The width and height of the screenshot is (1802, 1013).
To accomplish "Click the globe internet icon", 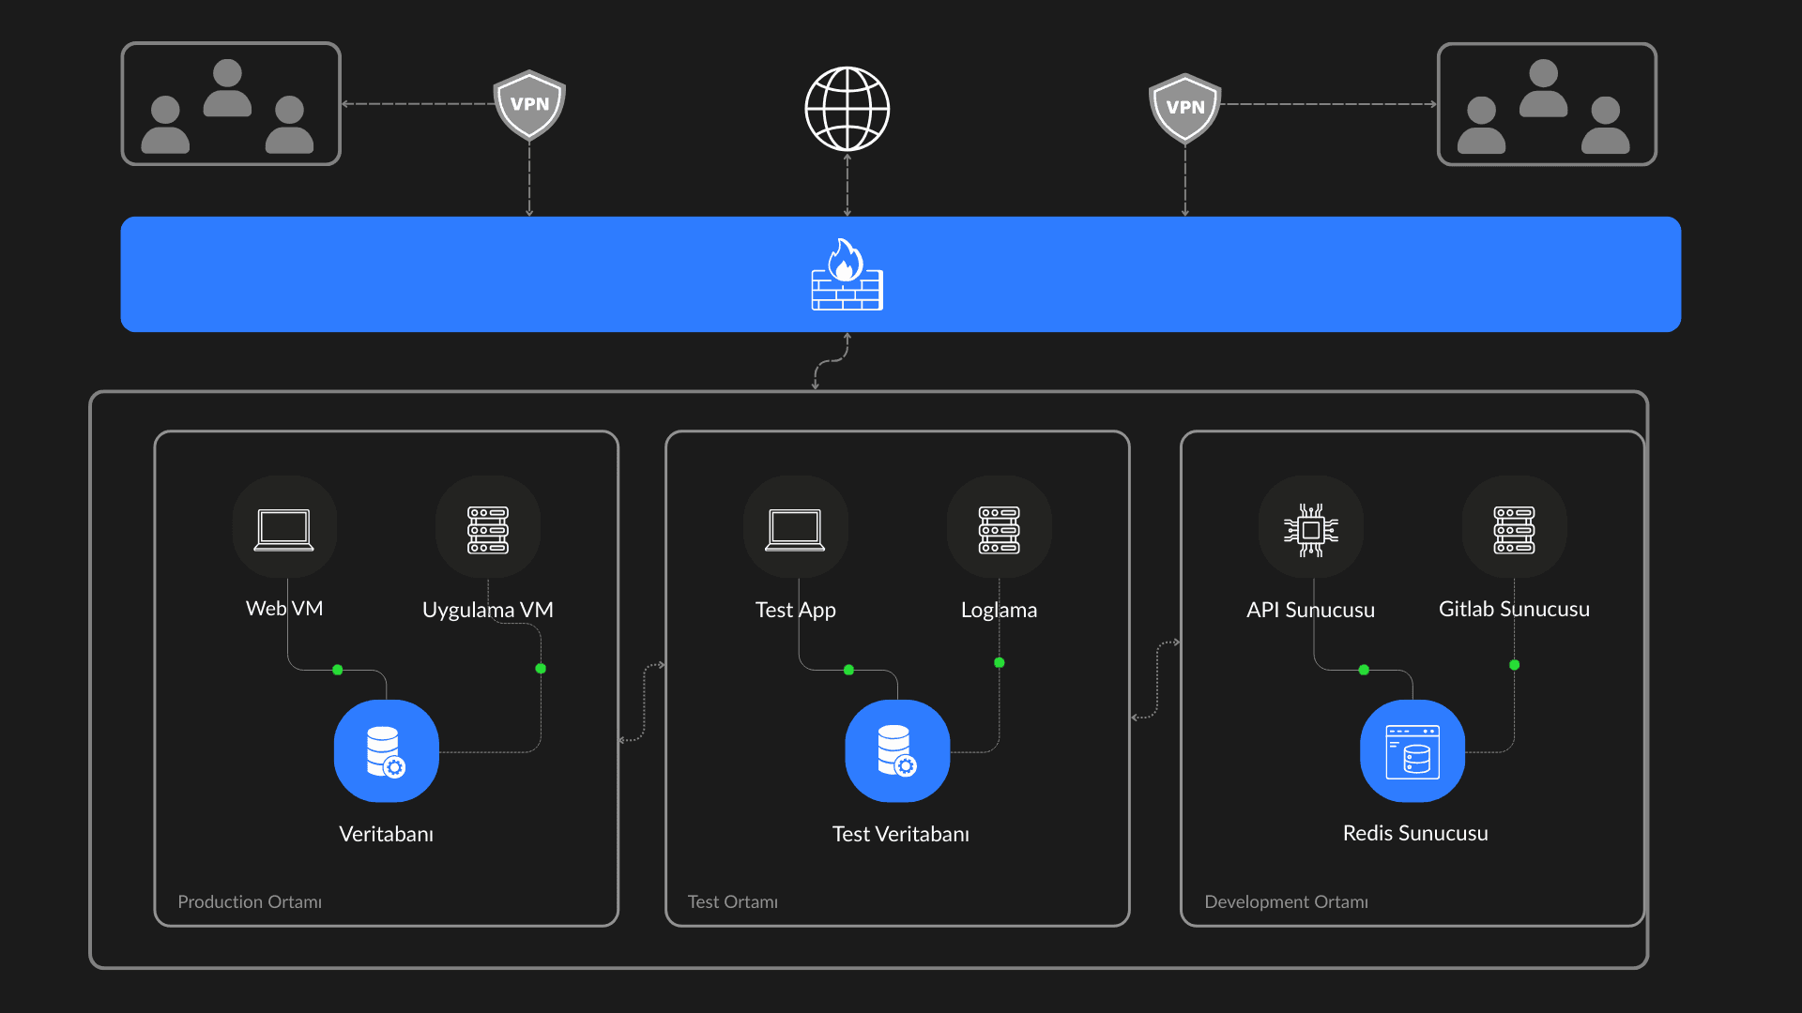I will [847, 109].
